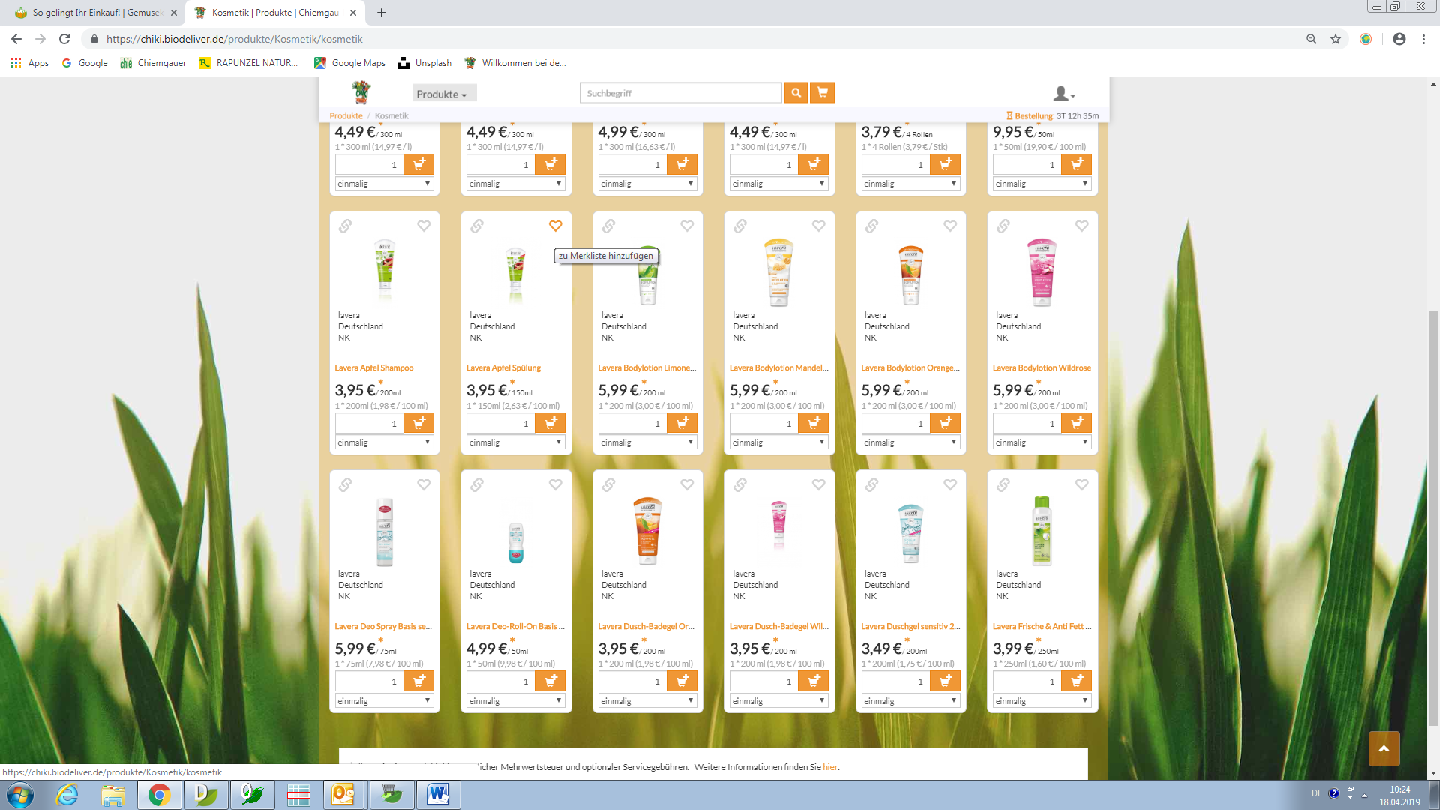The height and width of the screenshot is (810, 1440).
Task: Expand einmalig dropdown under Lavera Duschgel sensitiv
Action: (x=910, y=701)
